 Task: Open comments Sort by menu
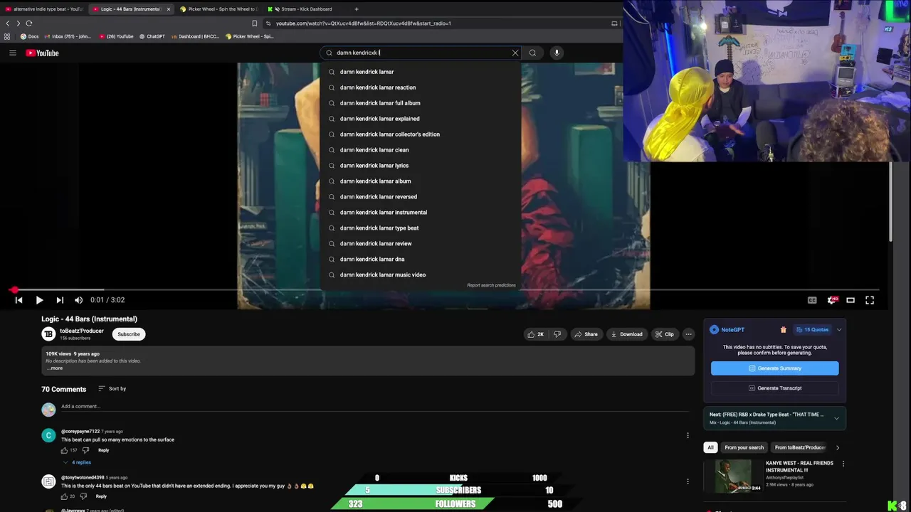click(x=112, y=388)
